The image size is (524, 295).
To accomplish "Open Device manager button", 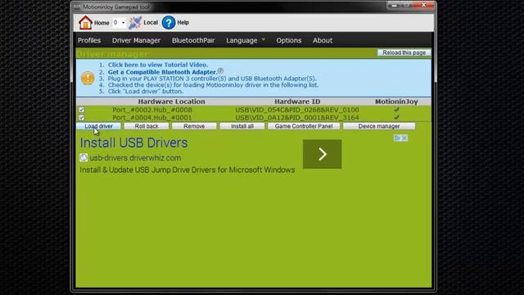I will pyautogui.click(x=379, y=126).
